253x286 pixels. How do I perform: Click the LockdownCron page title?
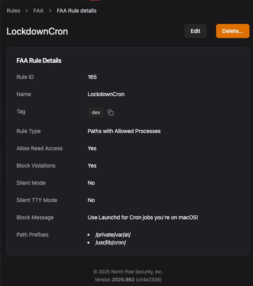tap(37, 31)
